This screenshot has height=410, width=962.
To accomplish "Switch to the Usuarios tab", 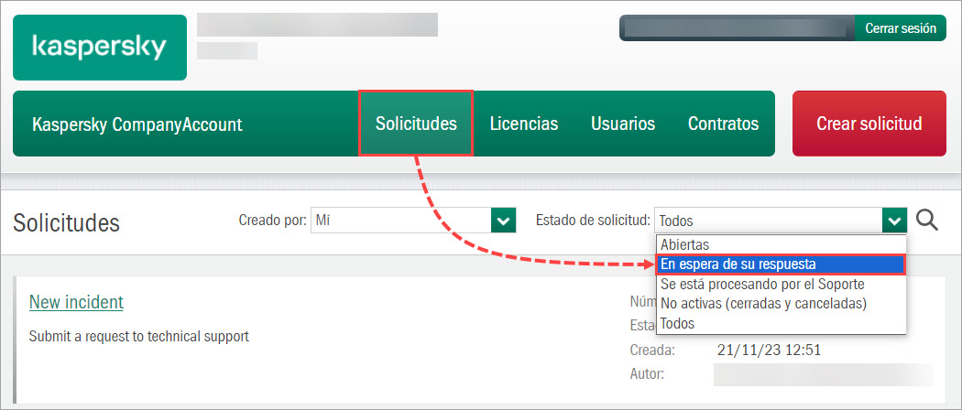I will click(x=623, y=124).
